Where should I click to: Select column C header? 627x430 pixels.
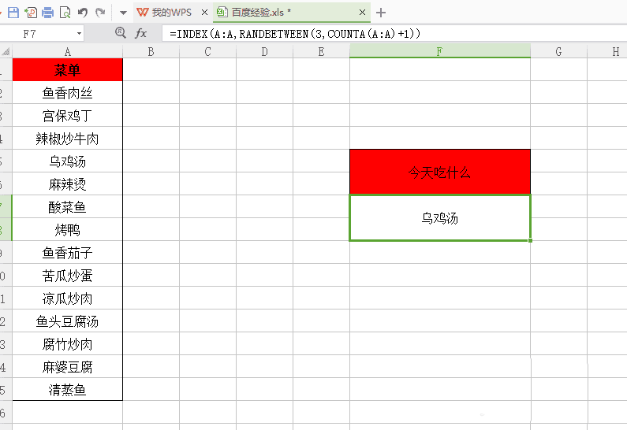[207, 51]
